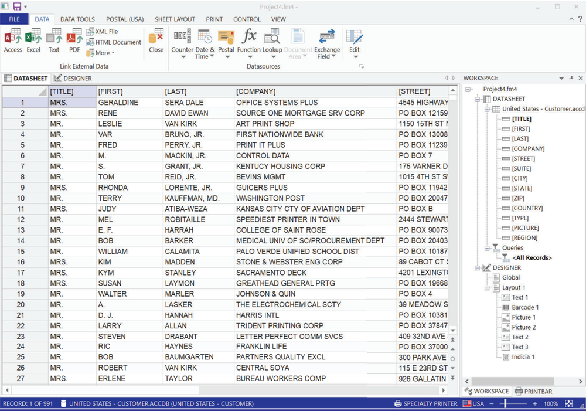Open the Help question mark
Screen dimensions: 586x411
click(580, 19)
